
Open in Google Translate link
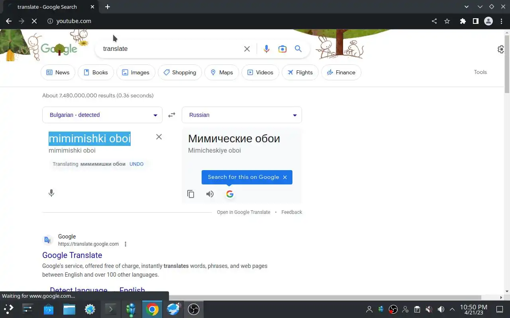tap(243, 212)
